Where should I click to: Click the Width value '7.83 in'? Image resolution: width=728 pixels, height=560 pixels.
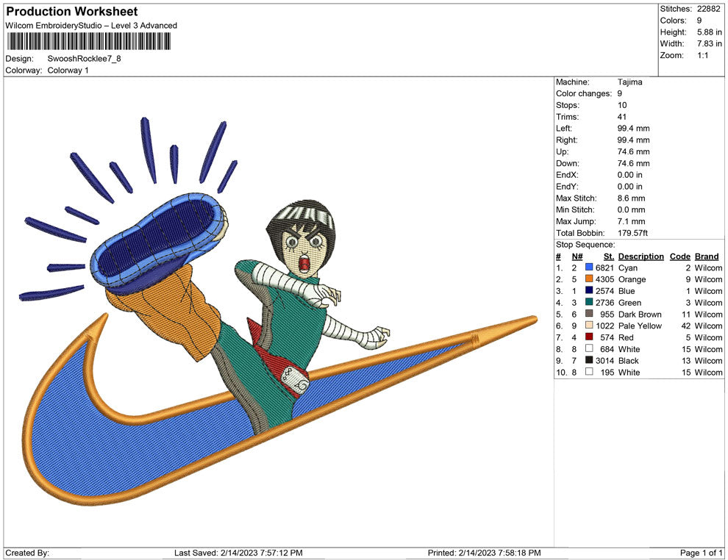(x=709, y=43)
